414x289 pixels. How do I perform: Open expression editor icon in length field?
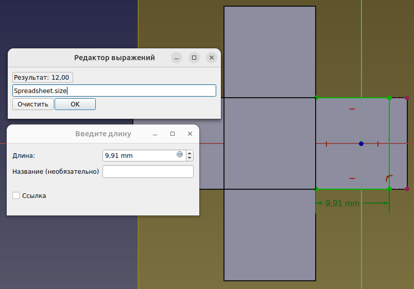[x=180, y=154]
